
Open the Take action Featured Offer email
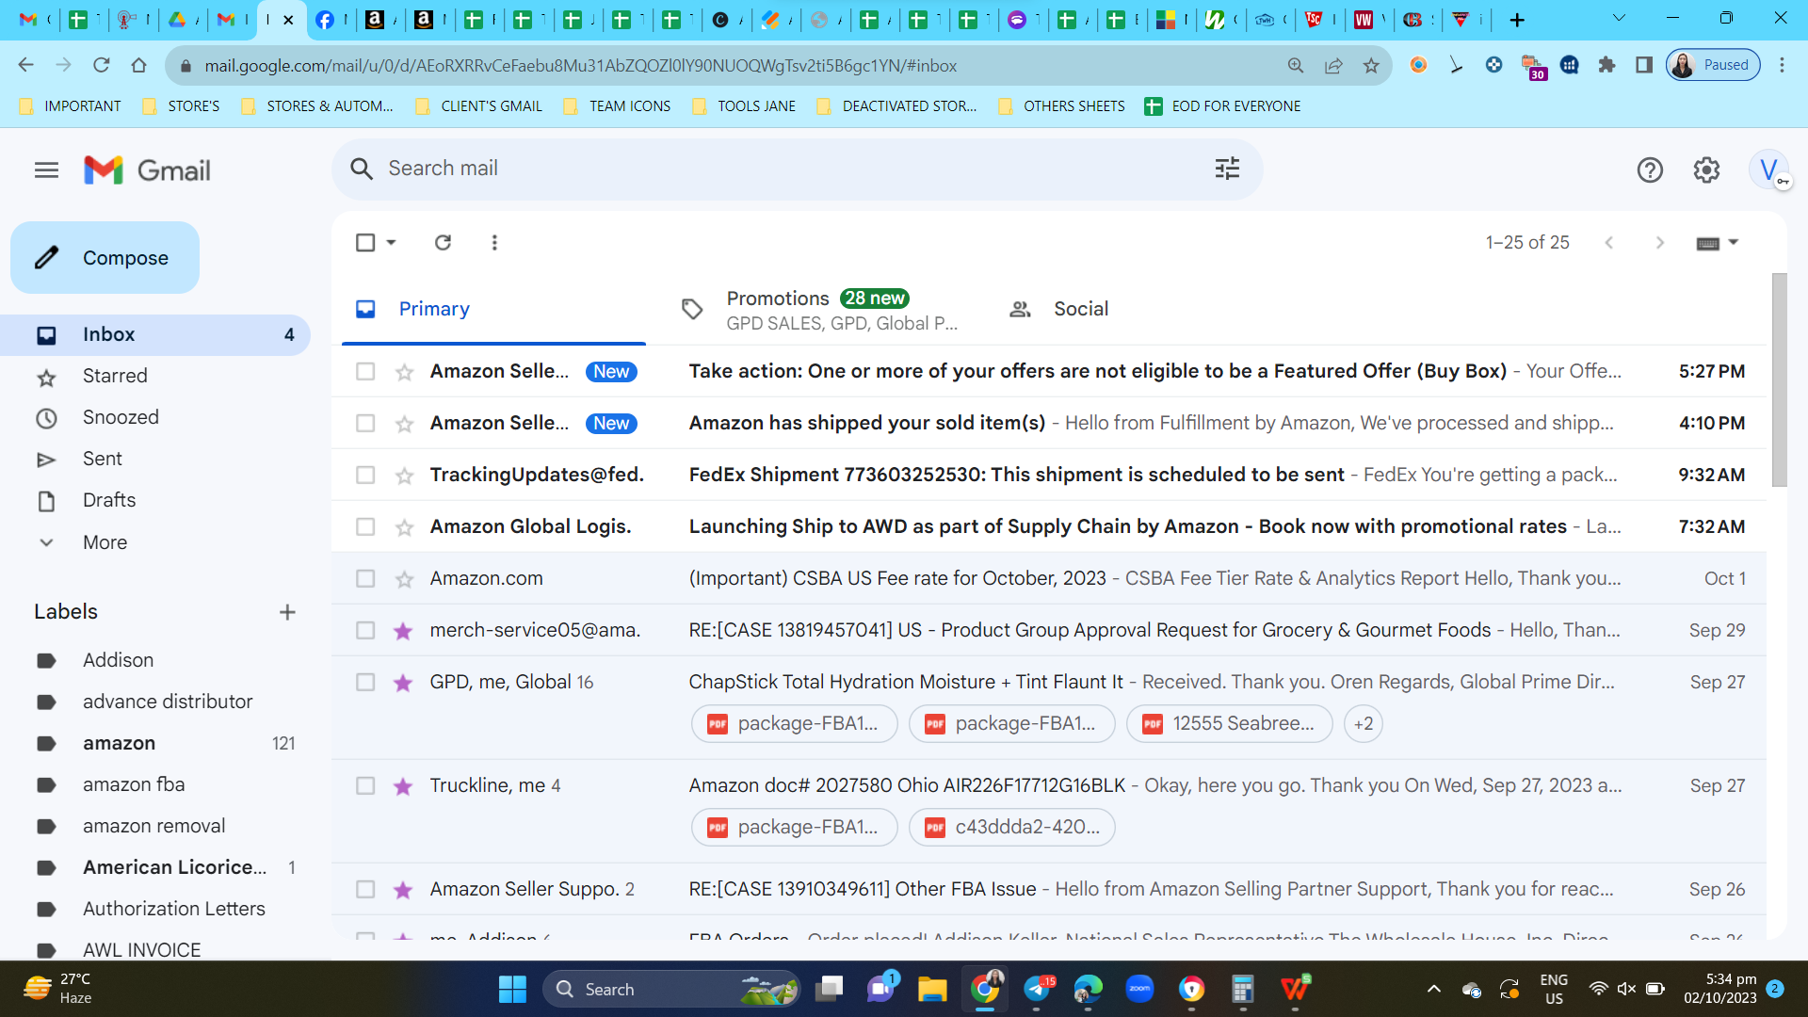1097,372
